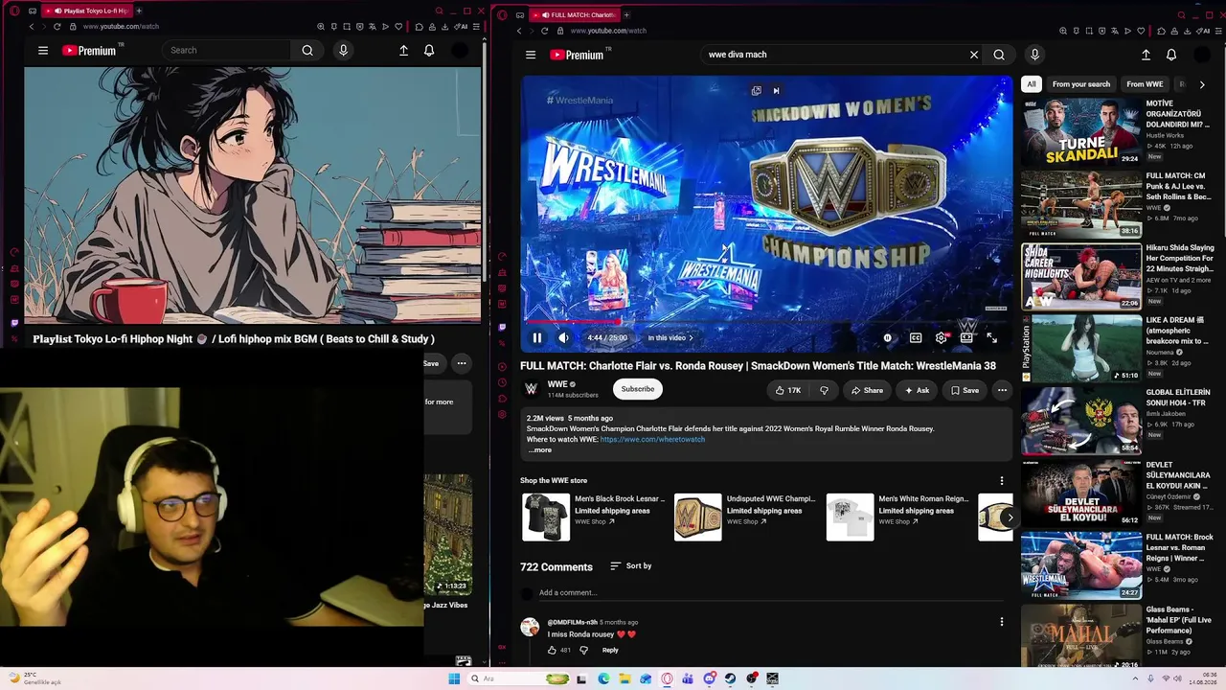The height and width of the screenshot is (690, 1226).
Task: Go to YouTube Premium home in WWE window
Action: [578, 55]
